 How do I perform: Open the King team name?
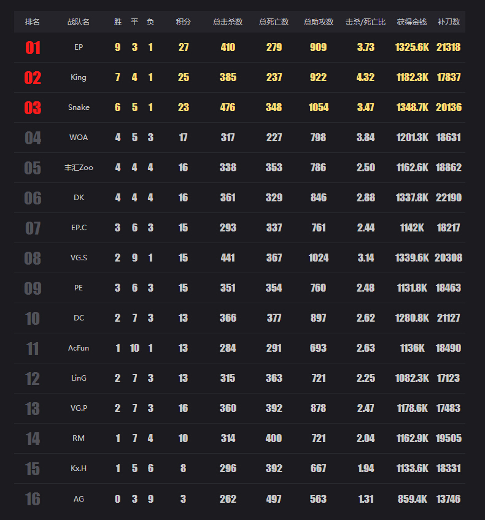coord(79,77)
